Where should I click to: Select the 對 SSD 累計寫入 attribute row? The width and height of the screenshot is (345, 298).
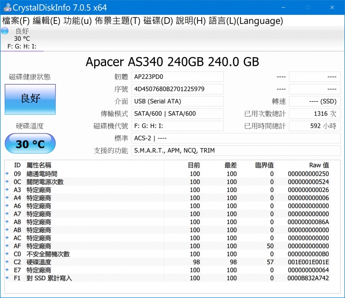167,278
